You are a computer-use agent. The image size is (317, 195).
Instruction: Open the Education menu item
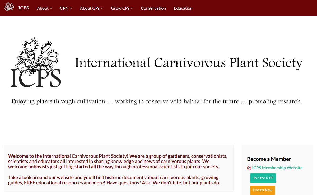coord(183,8)
